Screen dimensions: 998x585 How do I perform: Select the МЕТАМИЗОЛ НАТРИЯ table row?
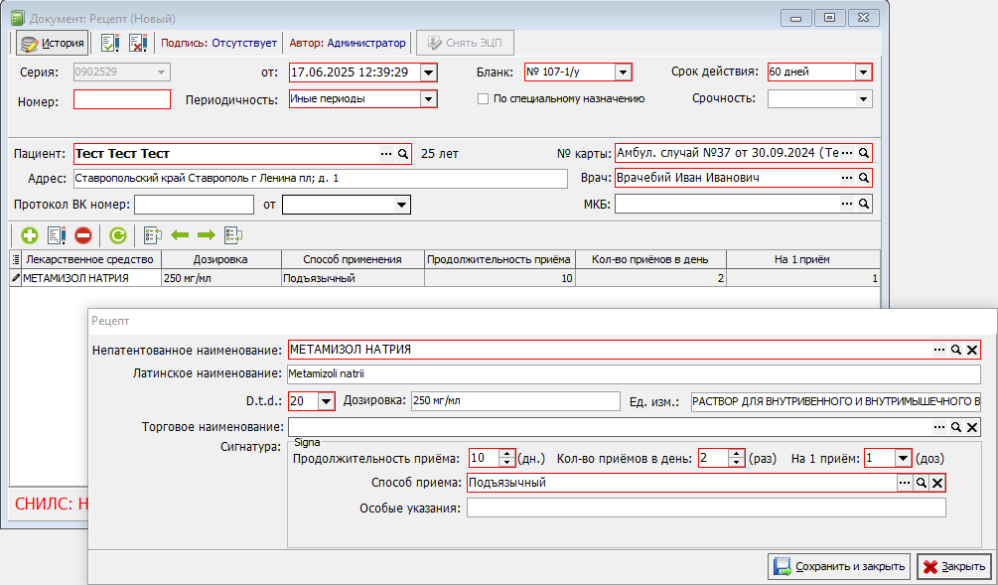click(x=445, y=278)
